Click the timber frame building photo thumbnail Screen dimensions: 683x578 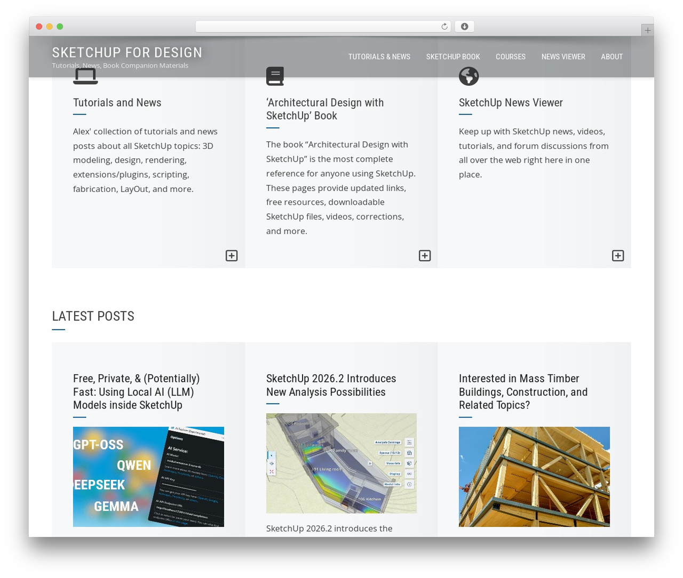[x=534, y=477]
